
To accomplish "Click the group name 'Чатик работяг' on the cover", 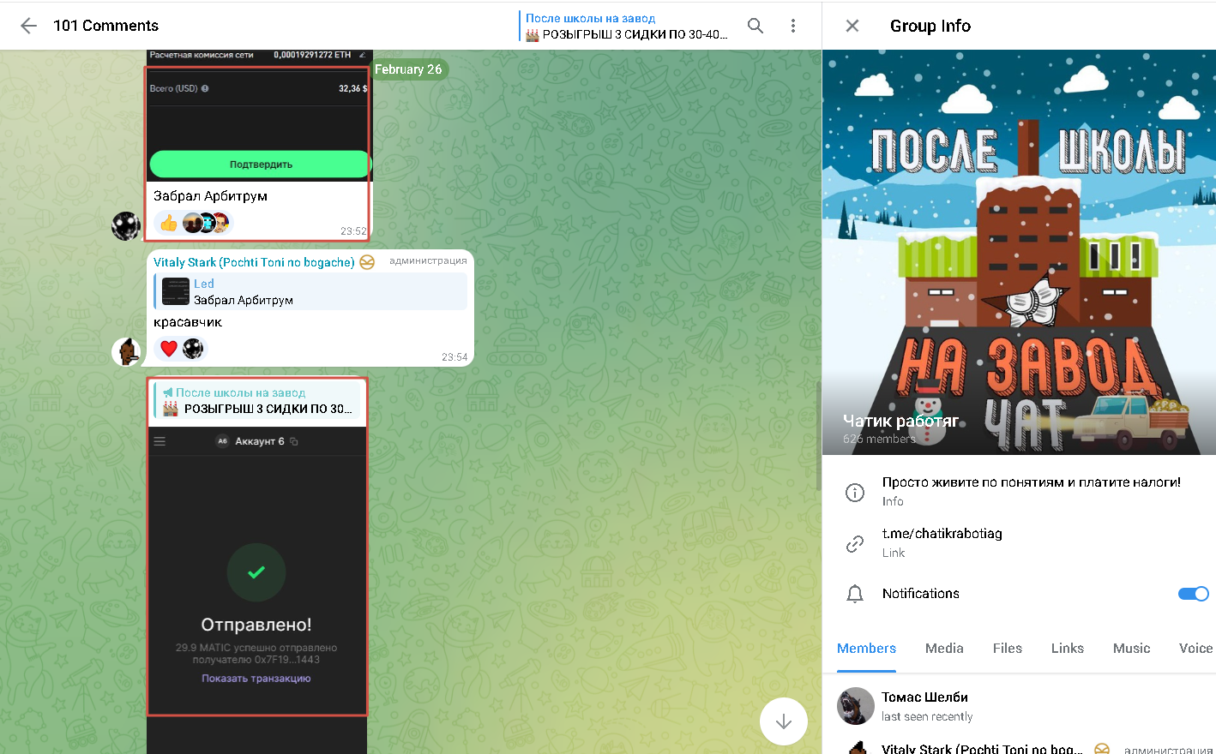I will click(x=900, y=421).
